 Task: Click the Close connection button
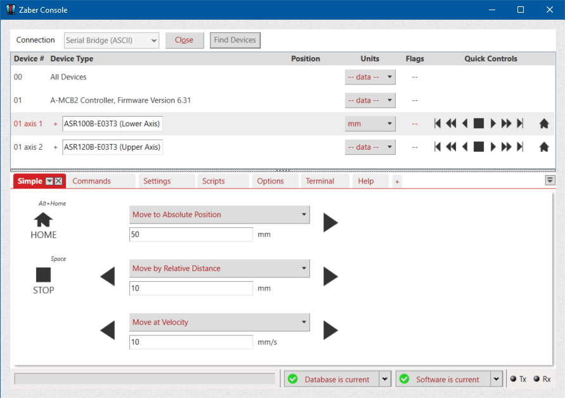(x=185, y=40)
